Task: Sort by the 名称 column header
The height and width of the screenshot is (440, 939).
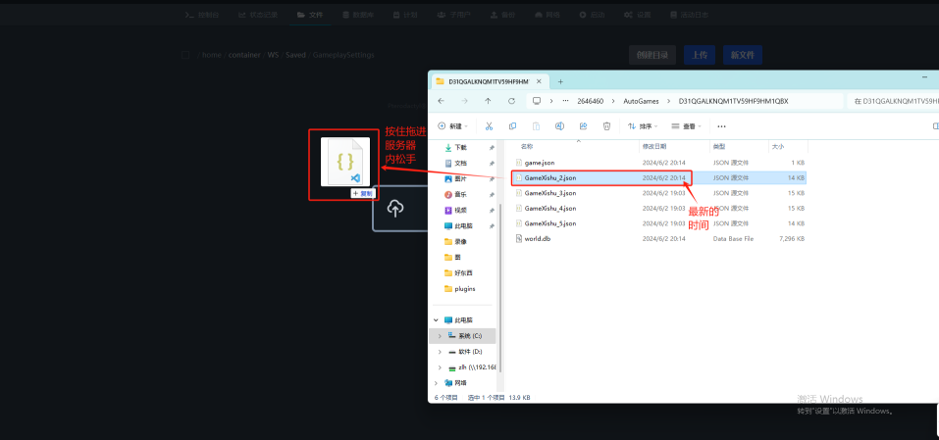Action: [526, 146]
